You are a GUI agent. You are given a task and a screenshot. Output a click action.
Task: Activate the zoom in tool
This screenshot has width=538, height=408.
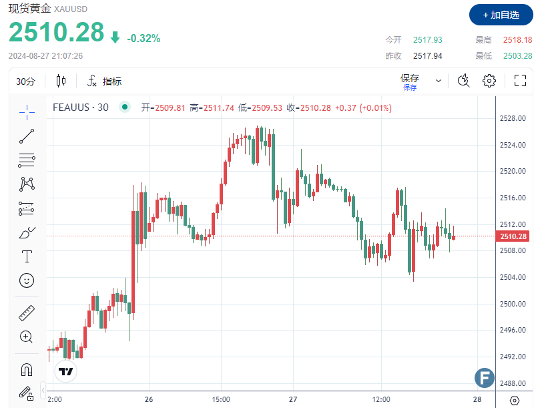pyautogui.click(x=27, y=337)
